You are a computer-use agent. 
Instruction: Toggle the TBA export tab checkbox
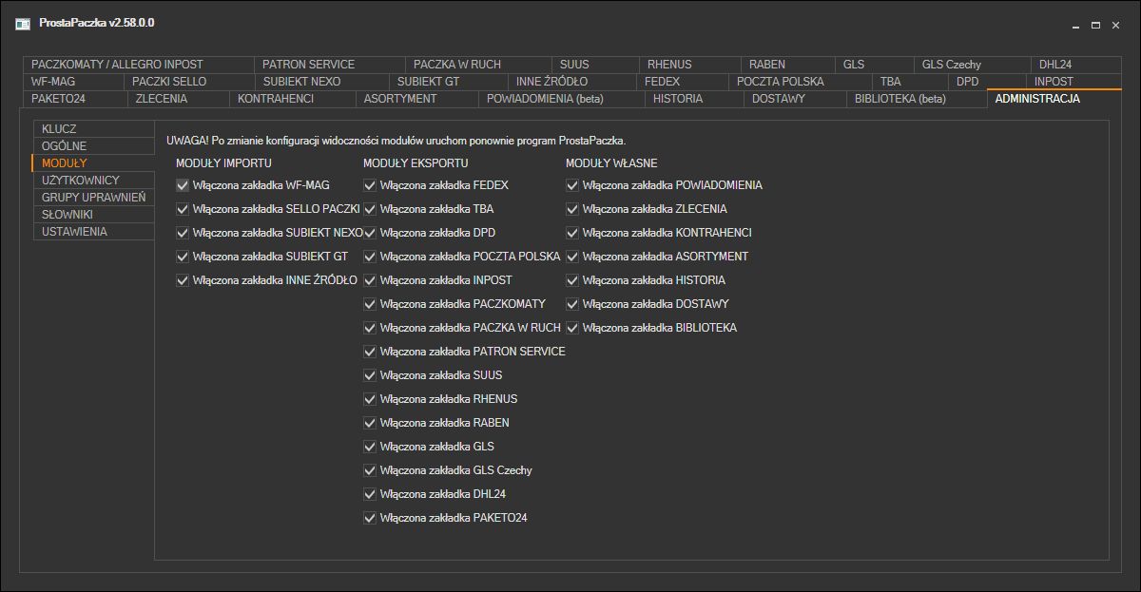[x=370, y=209]
